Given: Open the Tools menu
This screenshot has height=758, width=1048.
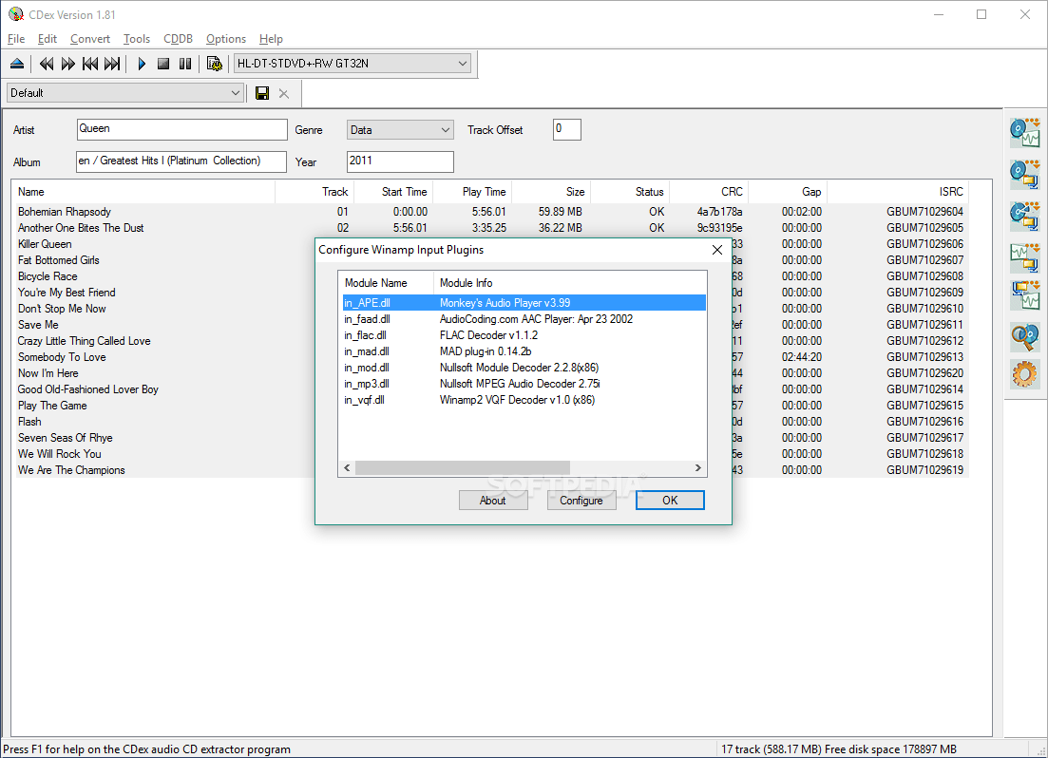Looking at the screenshot, I should [x=137, y=39].
